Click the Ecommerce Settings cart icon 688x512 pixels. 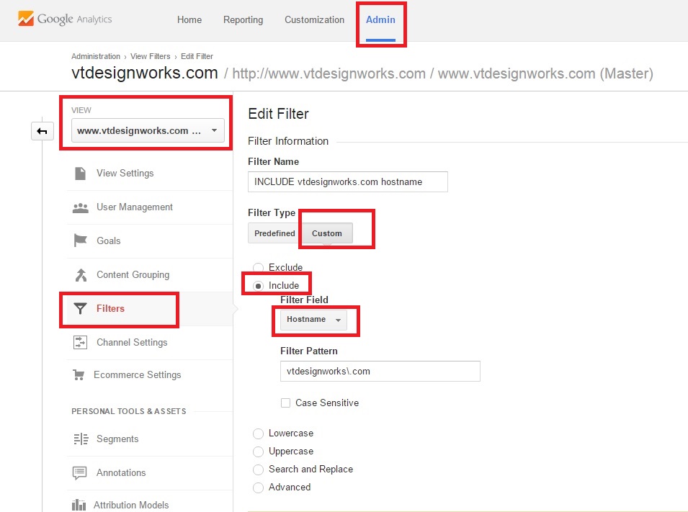79,374
